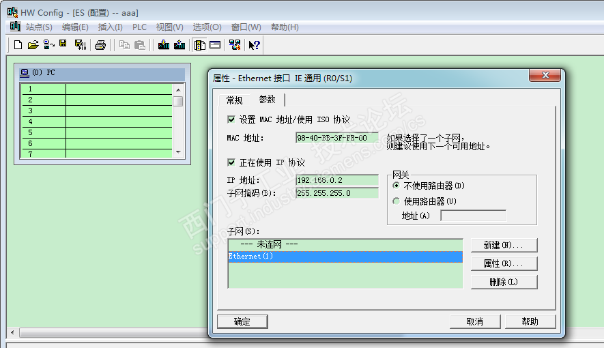Close the Ethernet properties dialog

tap(545, 75)
